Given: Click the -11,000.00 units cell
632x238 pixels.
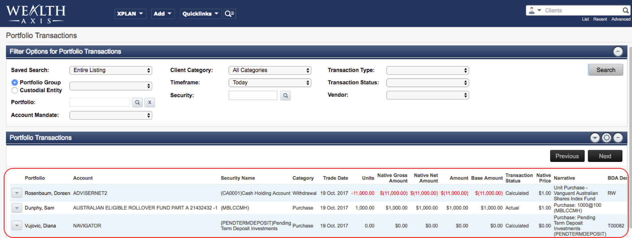Looking at the screenshot, I should point(363,193).
